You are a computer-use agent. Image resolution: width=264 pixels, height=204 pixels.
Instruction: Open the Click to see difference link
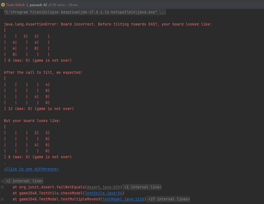[x=31, y=169]
